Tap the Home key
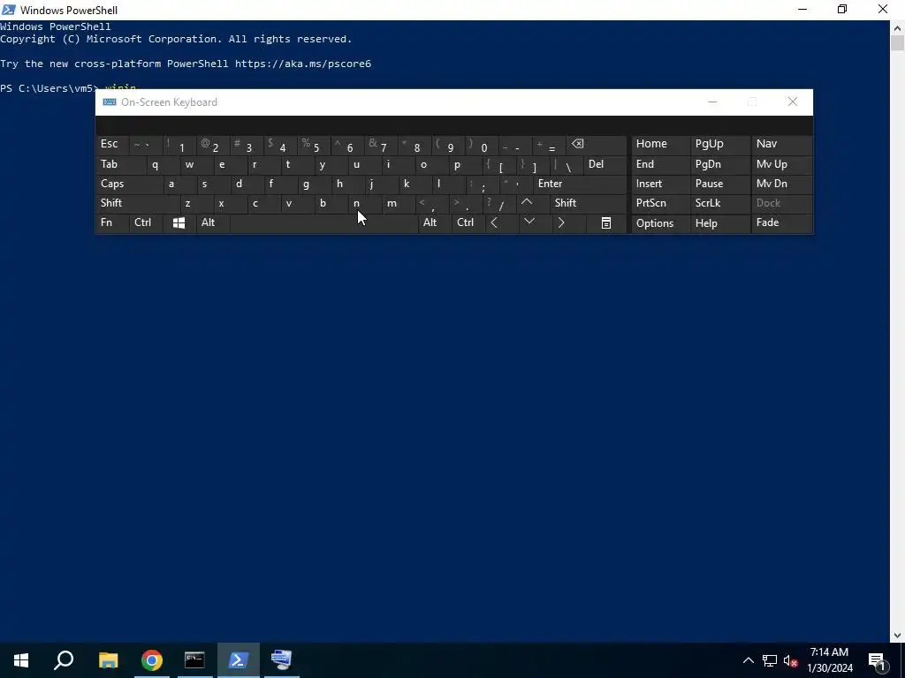 point(661,144)
